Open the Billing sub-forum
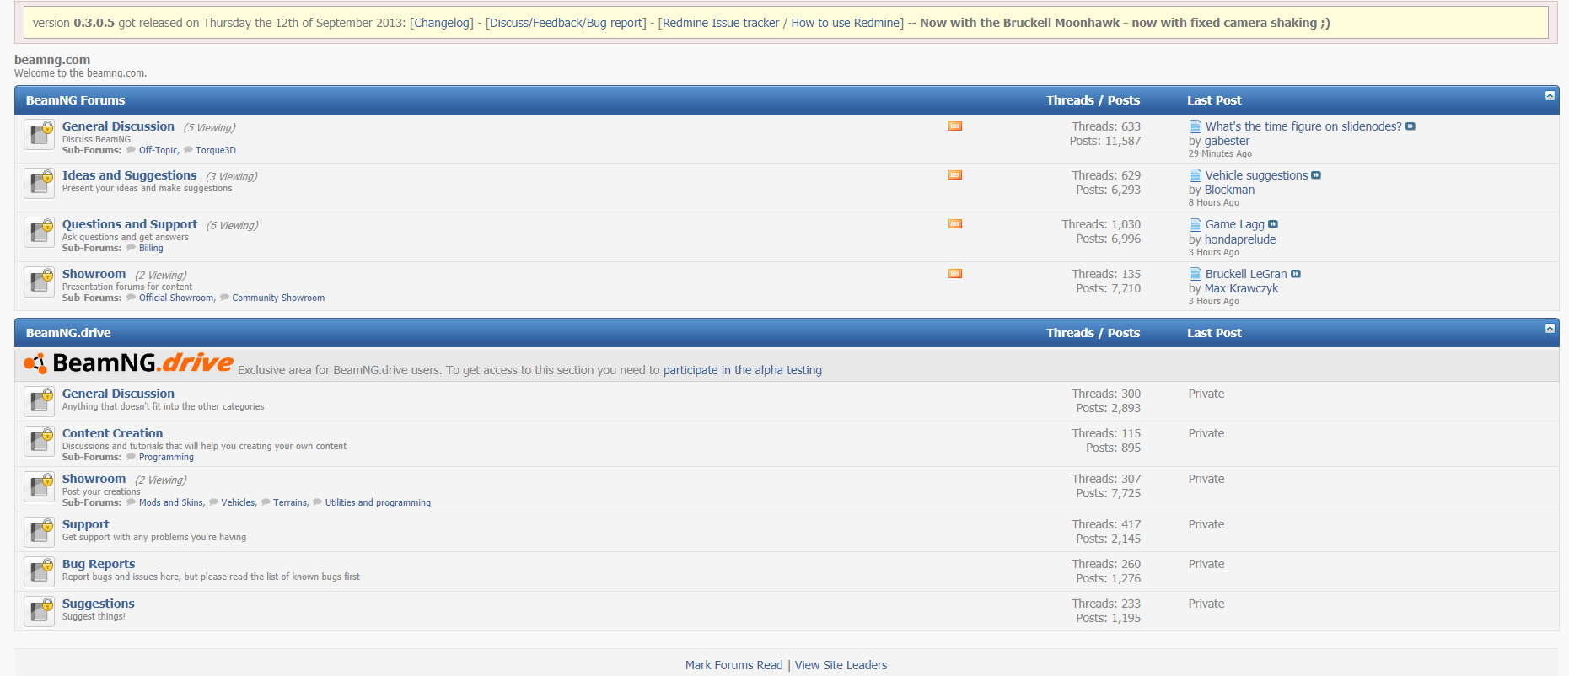Image resolution: width=1569 pixels, height=676 pixels. (151, 248)
